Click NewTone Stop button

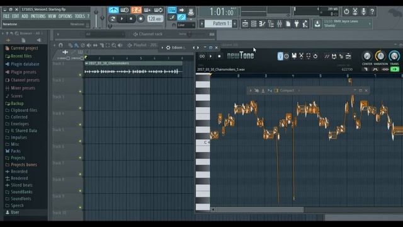coord(219,56)
